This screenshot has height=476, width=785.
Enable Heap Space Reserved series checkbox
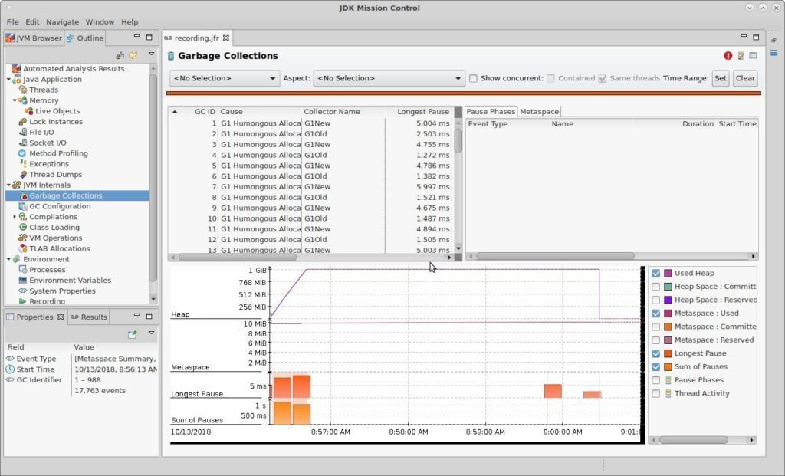point(656,300)
